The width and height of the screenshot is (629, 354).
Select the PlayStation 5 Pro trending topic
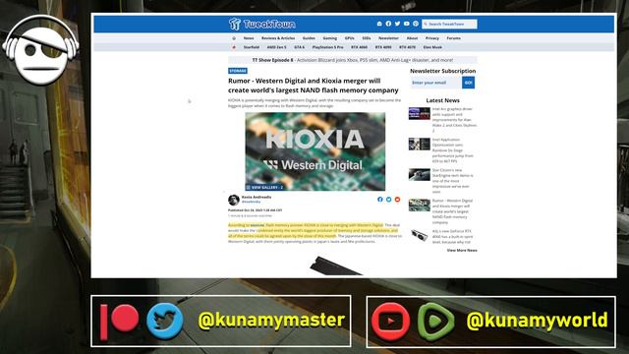point(327,47)
